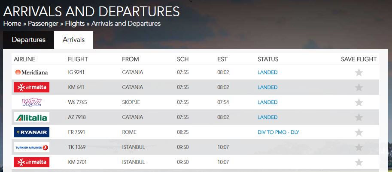The image size is (392, 172).
Task: Save flight IG 9241 with star icon
Action: click(x=359, y=73)
